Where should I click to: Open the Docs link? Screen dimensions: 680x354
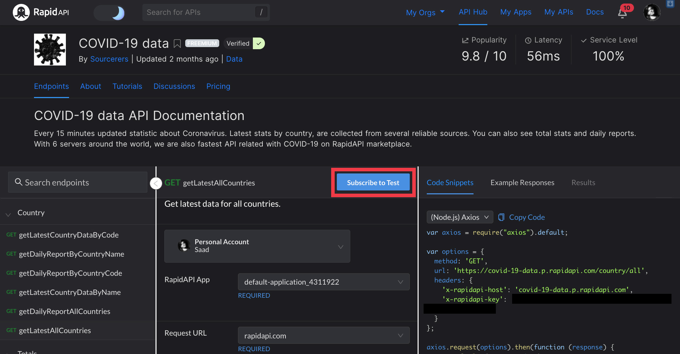click(595, 12)
